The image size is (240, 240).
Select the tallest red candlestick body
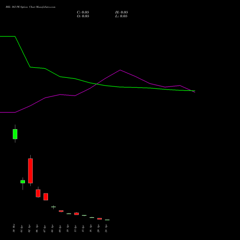pyautogui.click(x=30, y=171)
